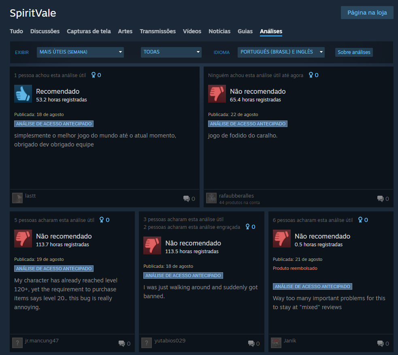
Task: Open rafaubberalles's profile avatar
Action: (211, 198)
